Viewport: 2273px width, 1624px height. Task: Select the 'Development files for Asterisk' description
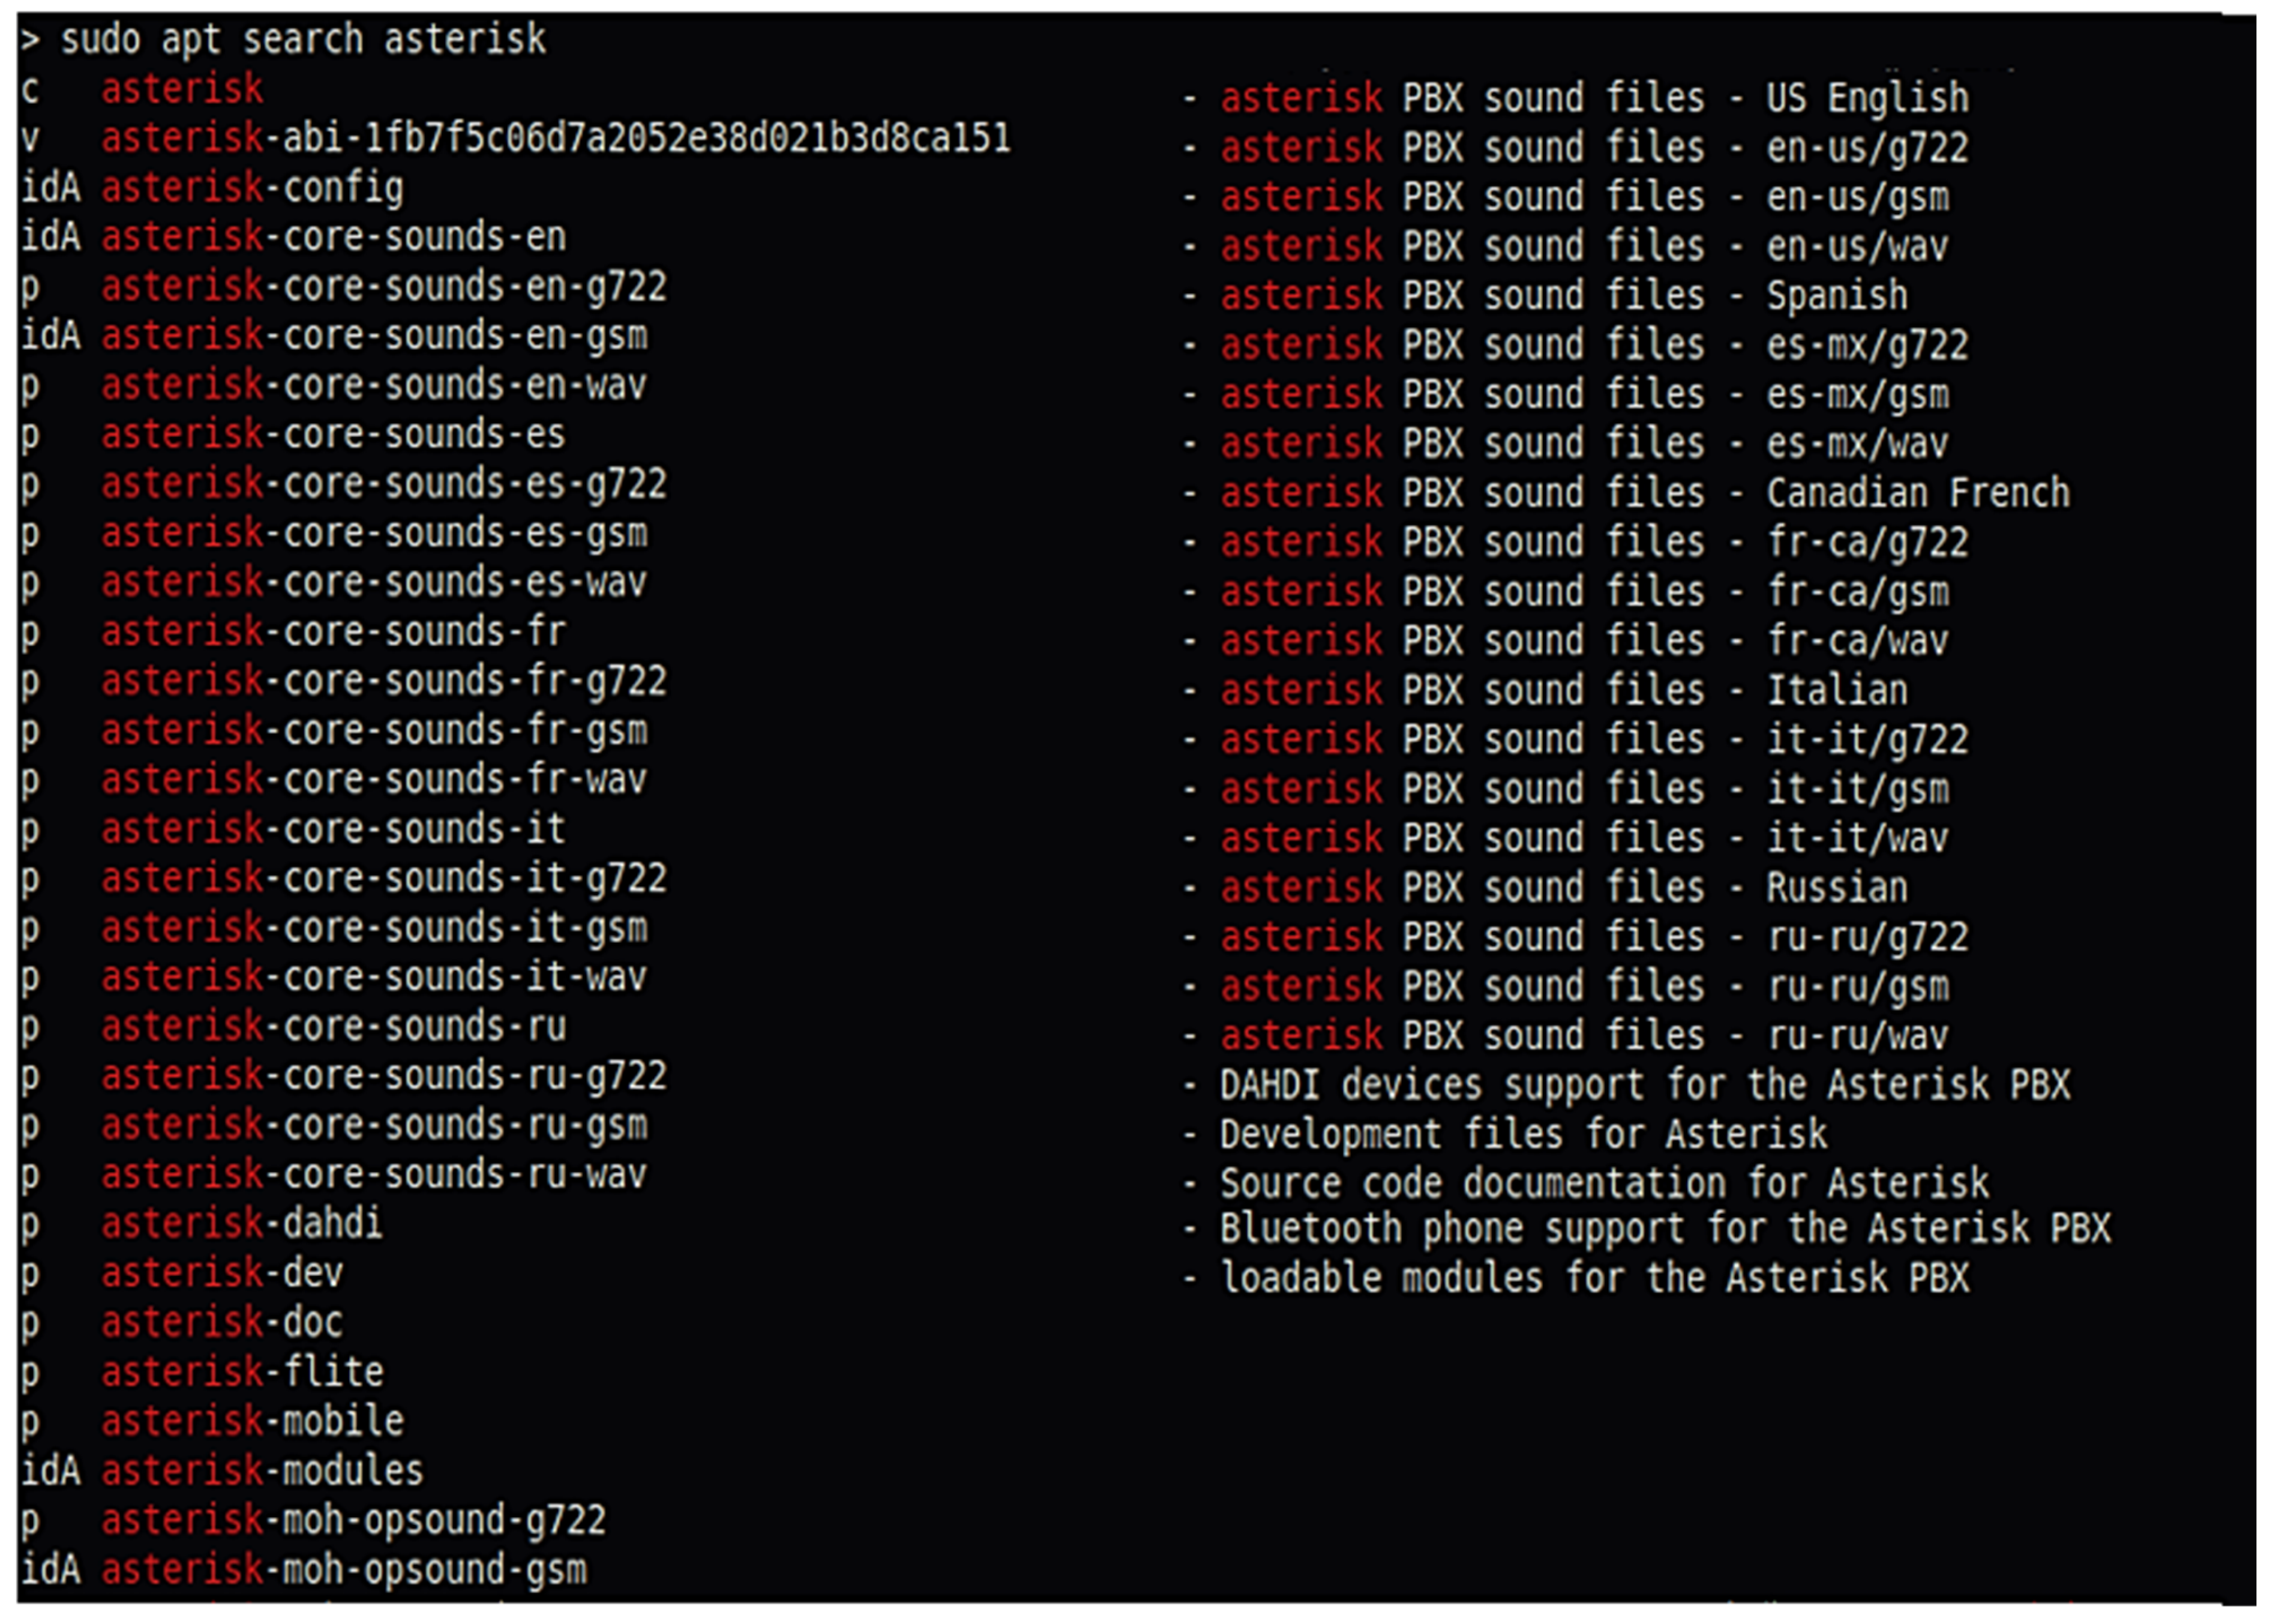coord(1522,1135)
